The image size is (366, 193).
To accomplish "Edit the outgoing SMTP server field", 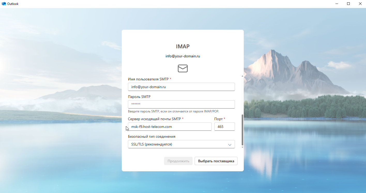I will pyautogui.click(x=170, y=127).
